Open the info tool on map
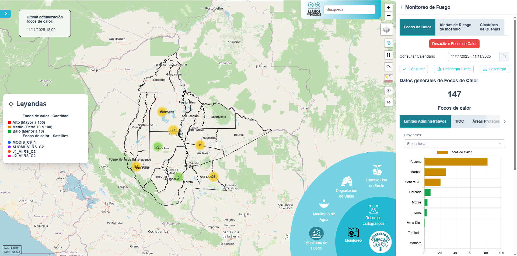This screenshot has height=256, width=517. click(388, 91)
